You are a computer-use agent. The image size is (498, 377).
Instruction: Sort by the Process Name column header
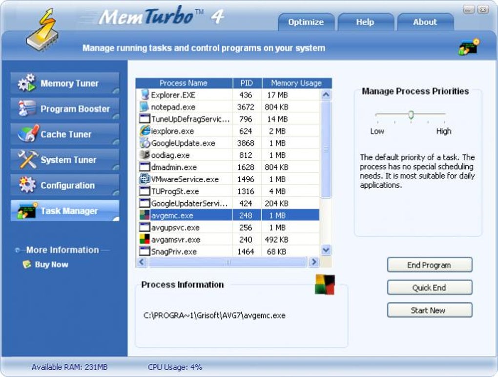(x=184, y=83)
